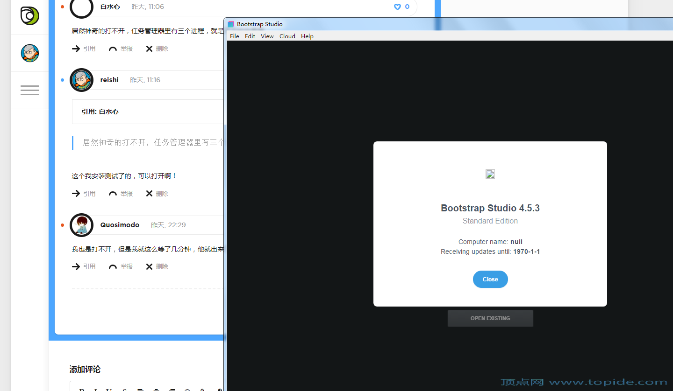
Task: Open the profile of username Quosimodo
Action: [x=120, y=225]
